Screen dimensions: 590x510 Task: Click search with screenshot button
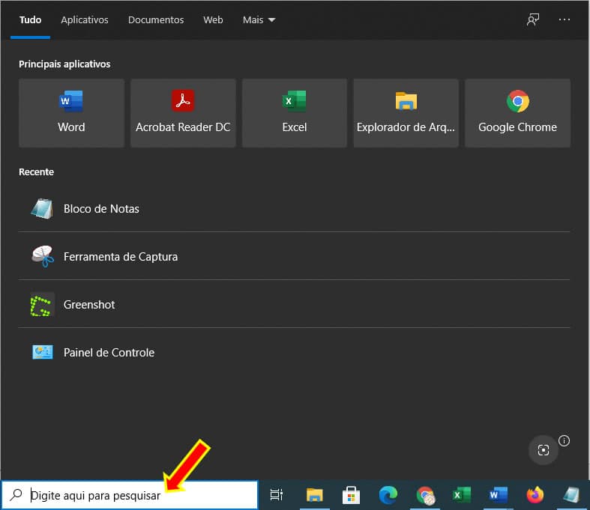click(543, 450)
